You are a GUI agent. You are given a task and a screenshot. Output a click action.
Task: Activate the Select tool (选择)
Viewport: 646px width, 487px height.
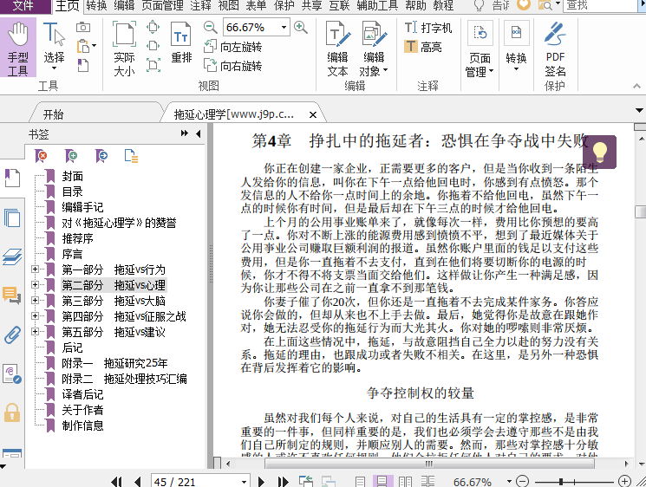(54, 46)
